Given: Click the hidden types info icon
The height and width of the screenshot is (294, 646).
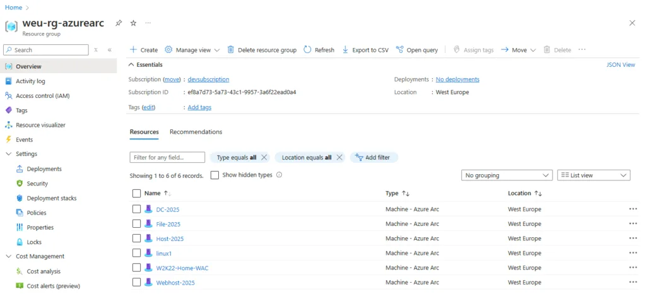Looking at the screenshot, I should click(x=279, y=175).
